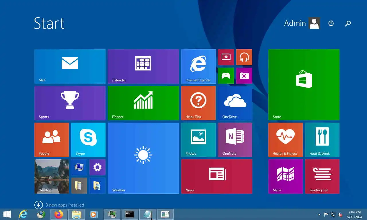Open the Food & Drink tile
Screen dimensions: 367x220
pyautogui.click(x=322, y=140)
